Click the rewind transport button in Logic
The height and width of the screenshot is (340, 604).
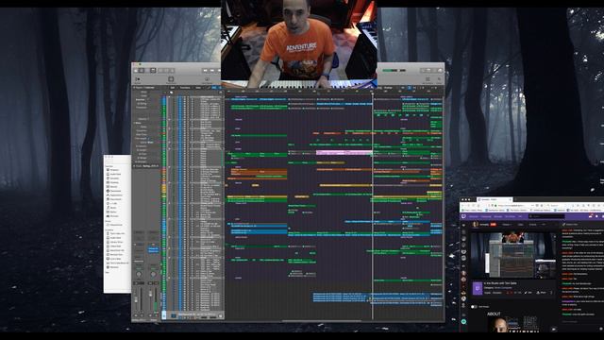pos(206,71)
